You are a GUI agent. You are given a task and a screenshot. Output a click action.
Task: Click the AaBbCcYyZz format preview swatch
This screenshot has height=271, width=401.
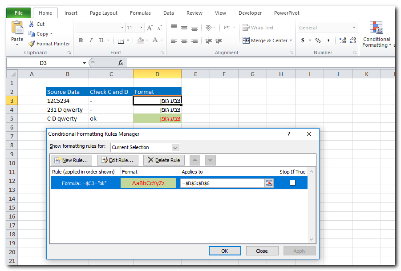[148, 183]
